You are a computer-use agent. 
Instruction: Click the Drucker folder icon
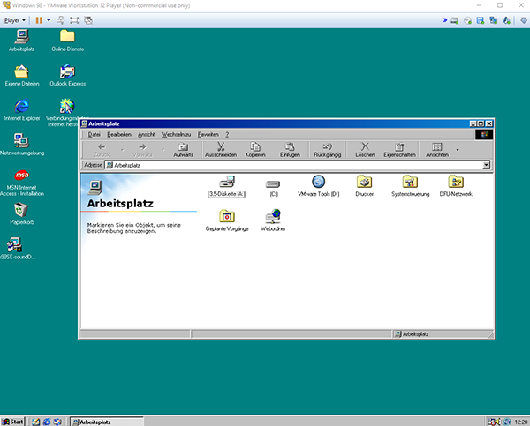(x=364, y=182)
